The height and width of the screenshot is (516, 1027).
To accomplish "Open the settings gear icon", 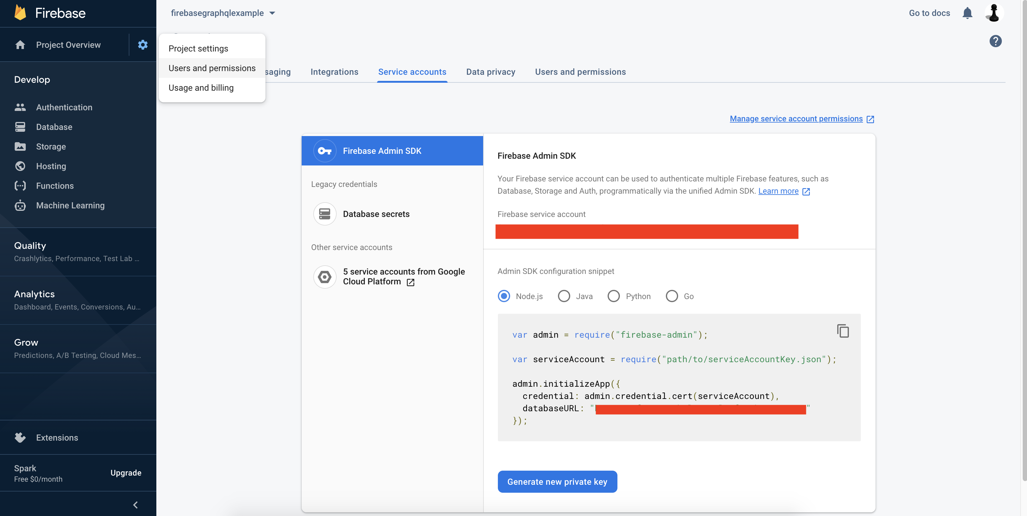I will click(x=143, y=45).
